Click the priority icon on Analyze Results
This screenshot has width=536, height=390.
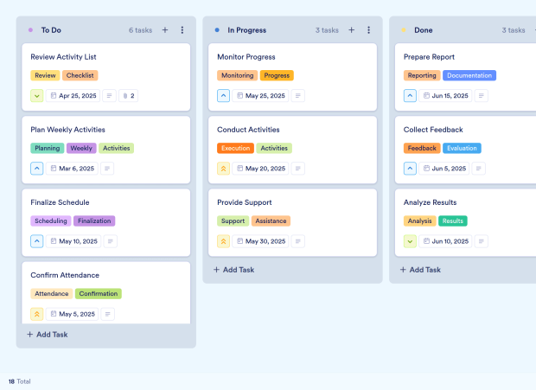point(410,241)
